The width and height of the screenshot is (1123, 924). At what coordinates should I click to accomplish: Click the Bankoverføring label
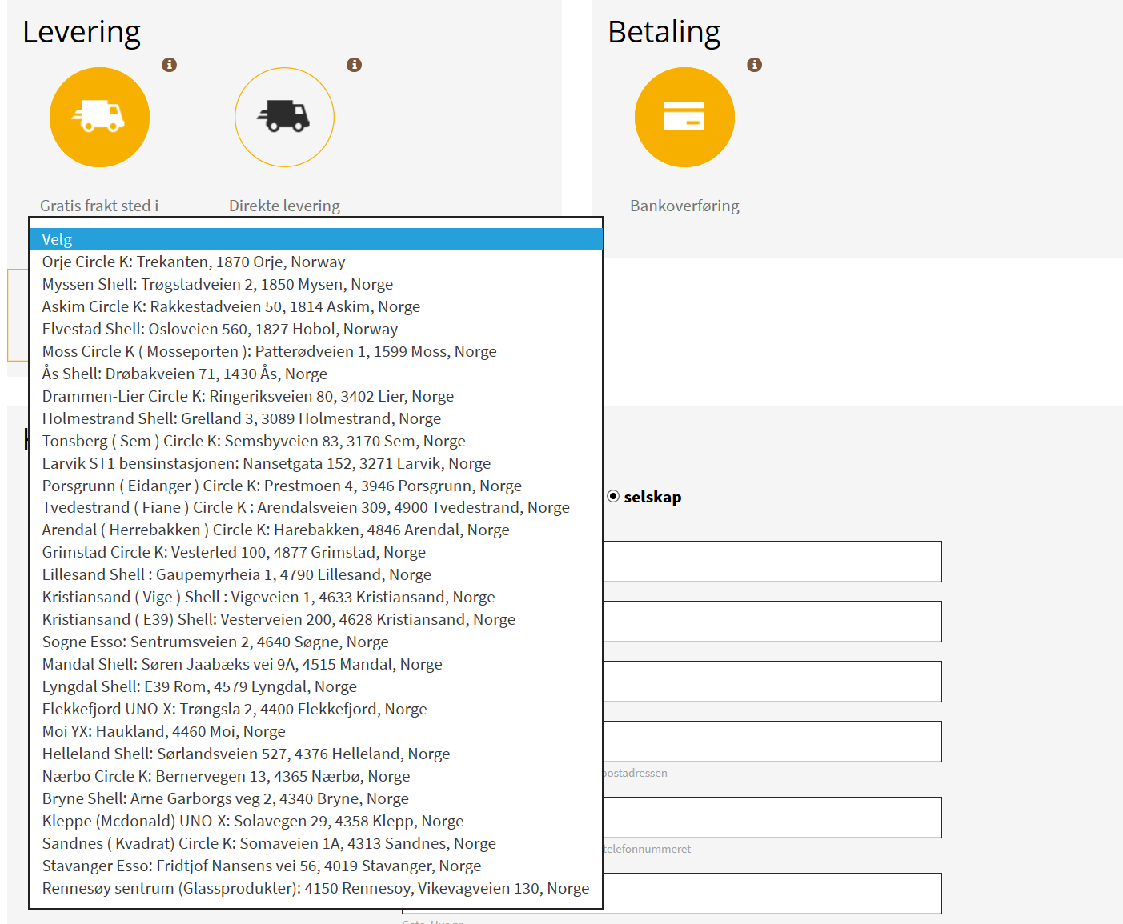(684, 206)
